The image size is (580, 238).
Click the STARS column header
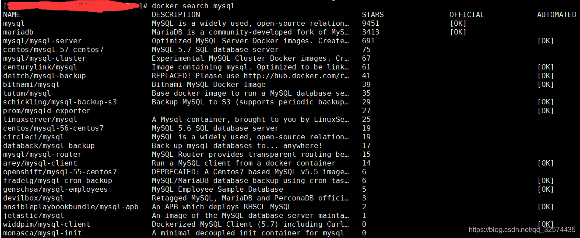tap(373, 15)
